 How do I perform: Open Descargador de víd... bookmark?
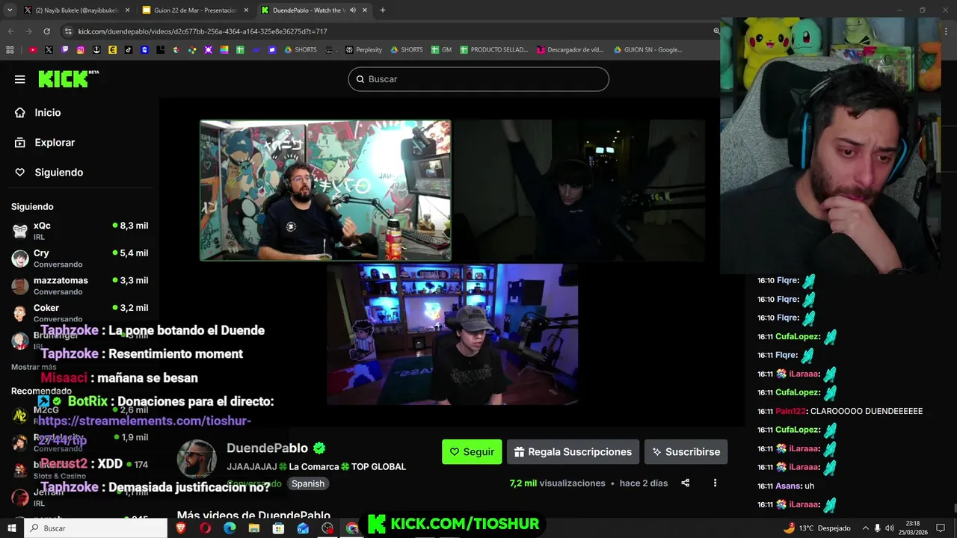click(570, 50)
